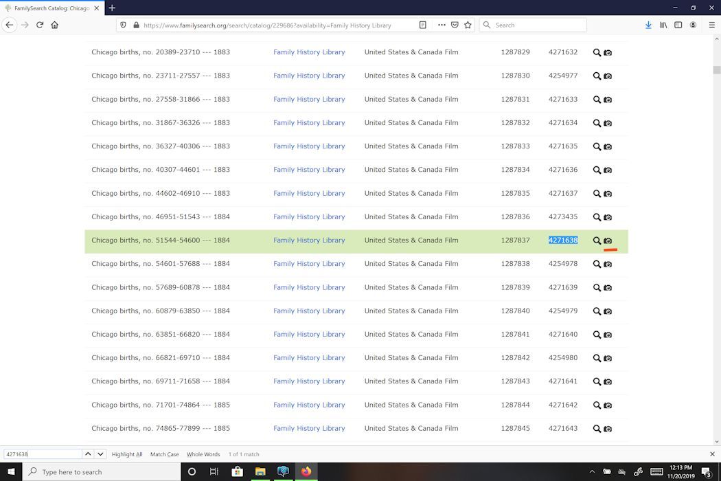This screenshot has width=721, height=481.
Task: Open camera icon for film 1287838
Action: (608, 264)
